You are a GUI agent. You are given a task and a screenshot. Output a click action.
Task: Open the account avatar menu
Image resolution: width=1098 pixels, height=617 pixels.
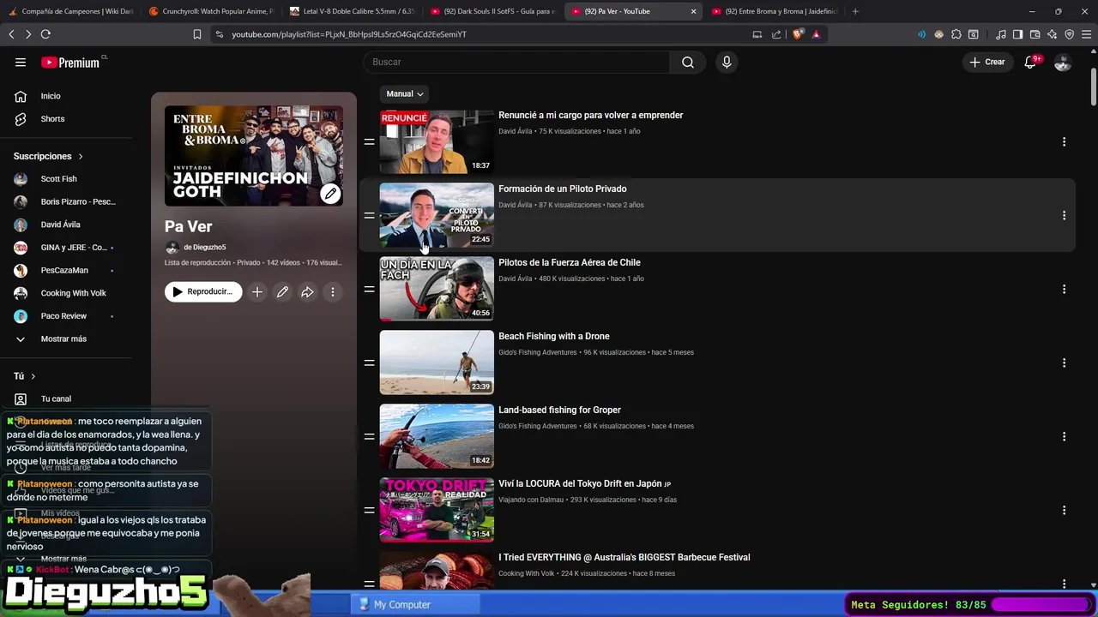[x=1063, y=62]
